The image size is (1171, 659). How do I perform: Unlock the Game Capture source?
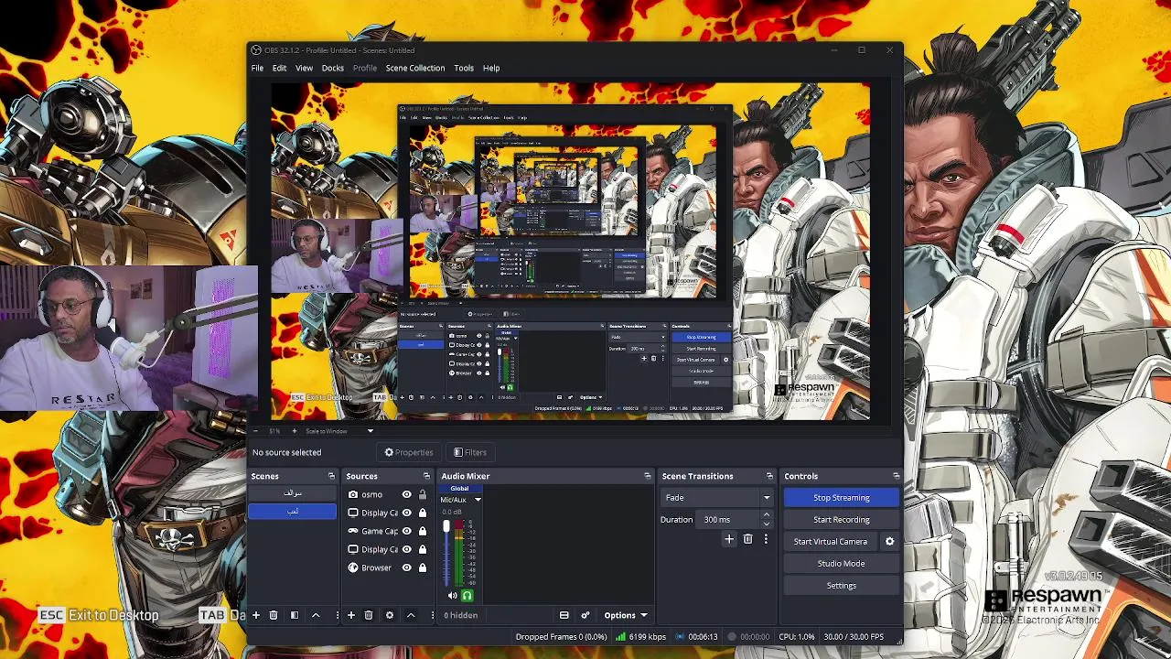(x=423, y=531)
